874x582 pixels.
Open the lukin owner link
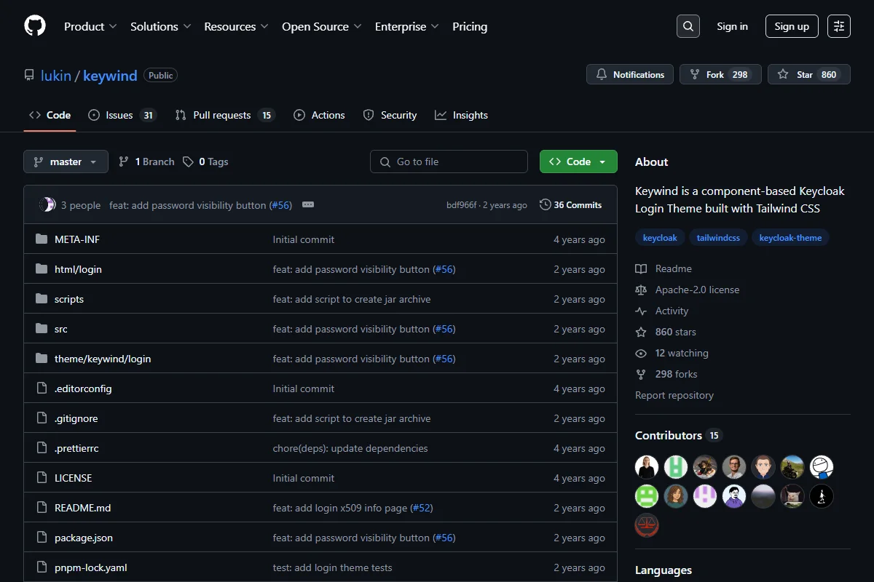[55, 75]
